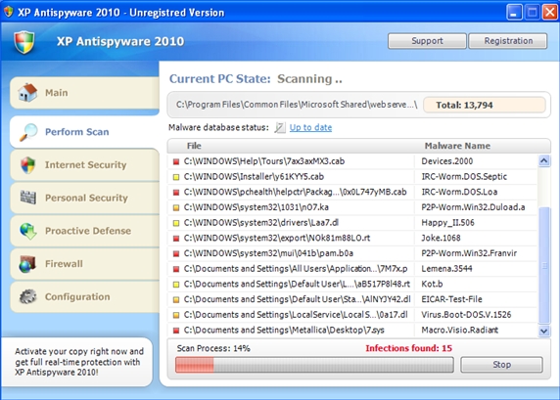Click the shield icon next to Internet Security

[27, 165]
